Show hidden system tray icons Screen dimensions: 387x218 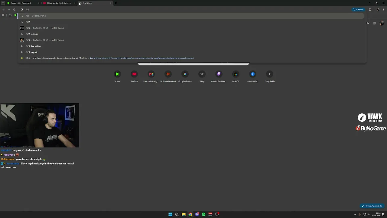pos(355,214)
